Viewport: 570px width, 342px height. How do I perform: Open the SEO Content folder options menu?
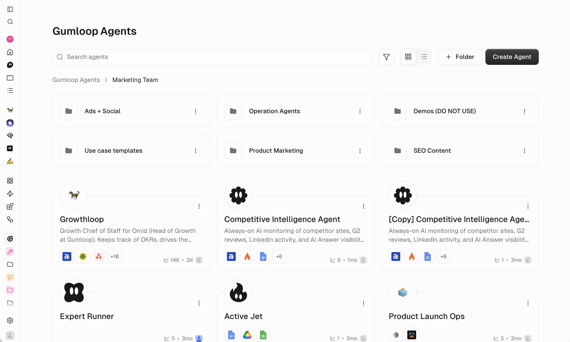click(x=524, y=151)
